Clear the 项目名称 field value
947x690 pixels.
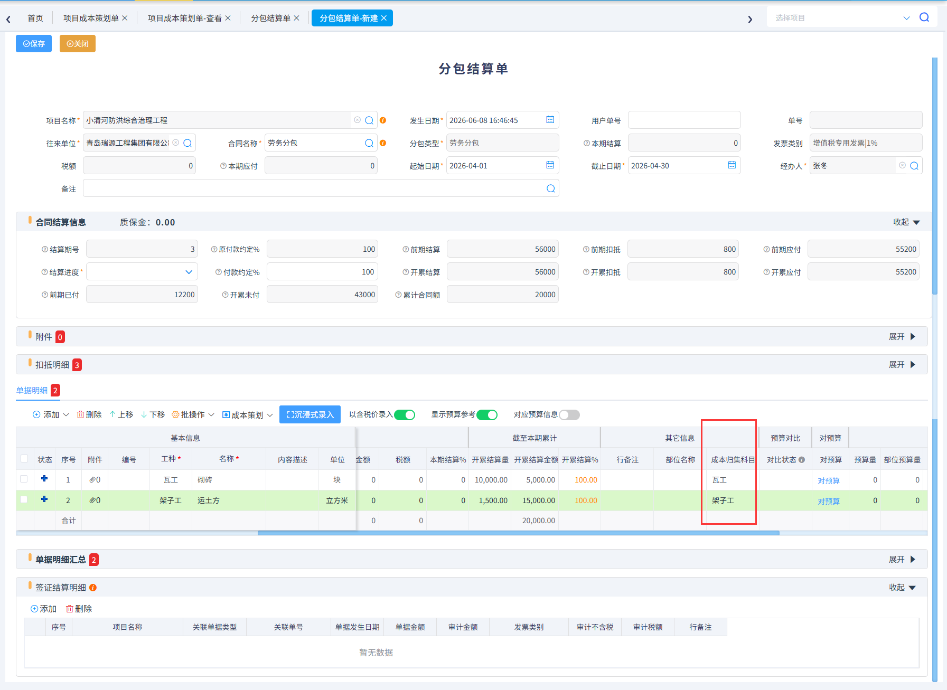pos(357,120)
